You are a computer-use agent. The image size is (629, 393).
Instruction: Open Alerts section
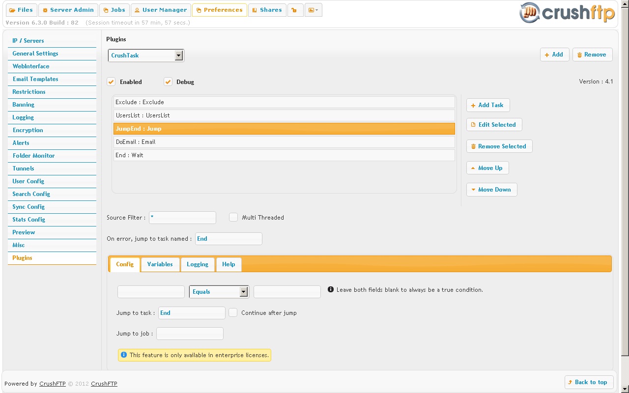[52, 143]
